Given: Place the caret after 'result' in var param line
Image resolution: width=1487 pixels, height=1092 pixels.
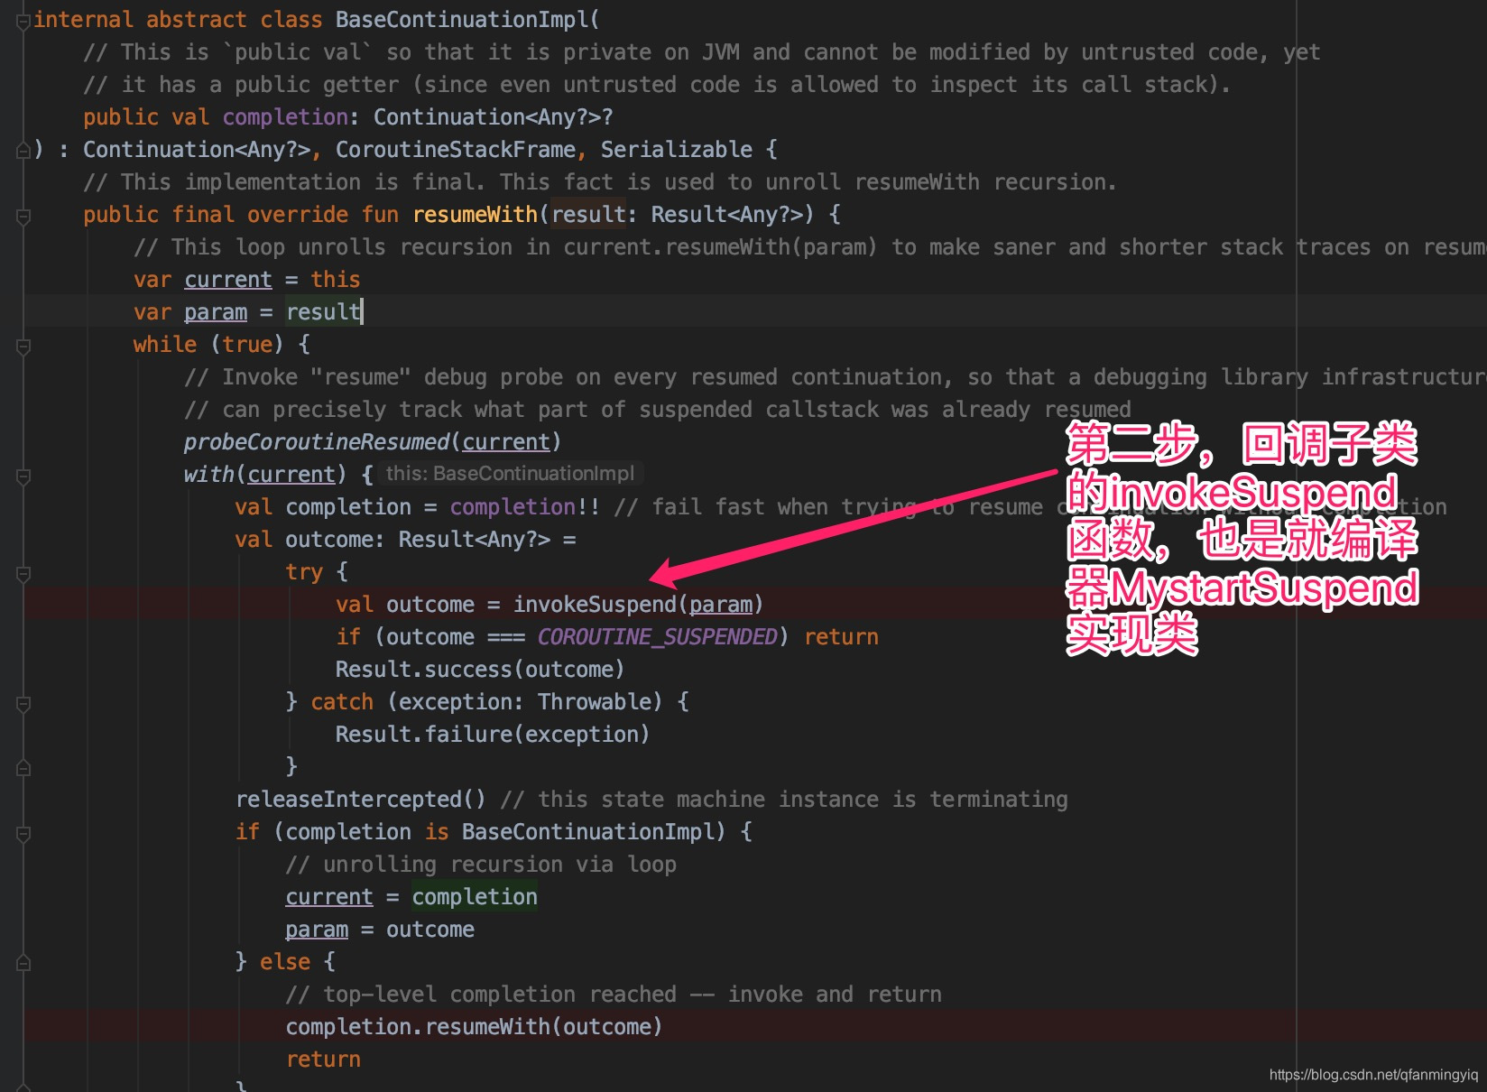Looking at the screenshot, I should (x=362, y=312).
